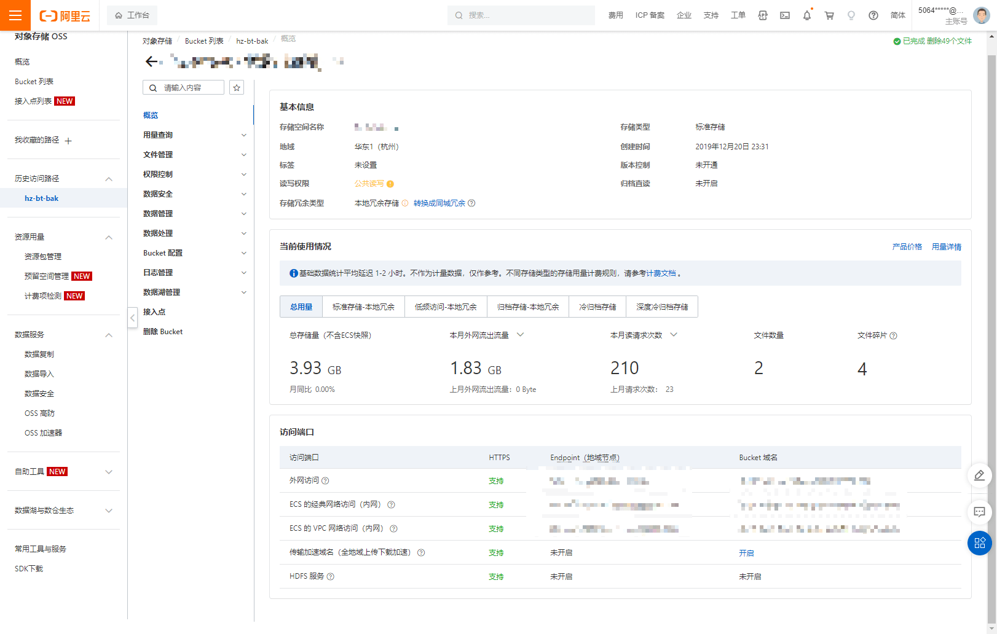Click the top search box
The image size is (997, 634).
pos(521,15)
